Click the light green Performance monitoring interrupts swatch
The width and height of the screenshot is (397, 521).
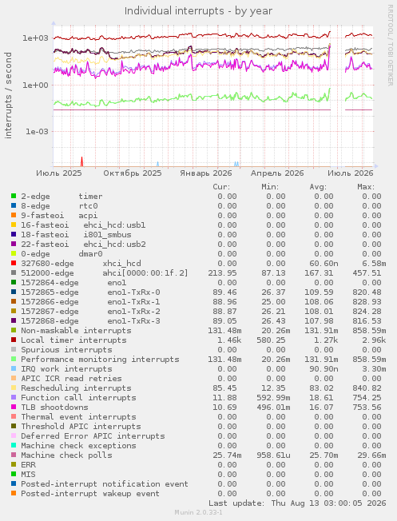[14, 359]
